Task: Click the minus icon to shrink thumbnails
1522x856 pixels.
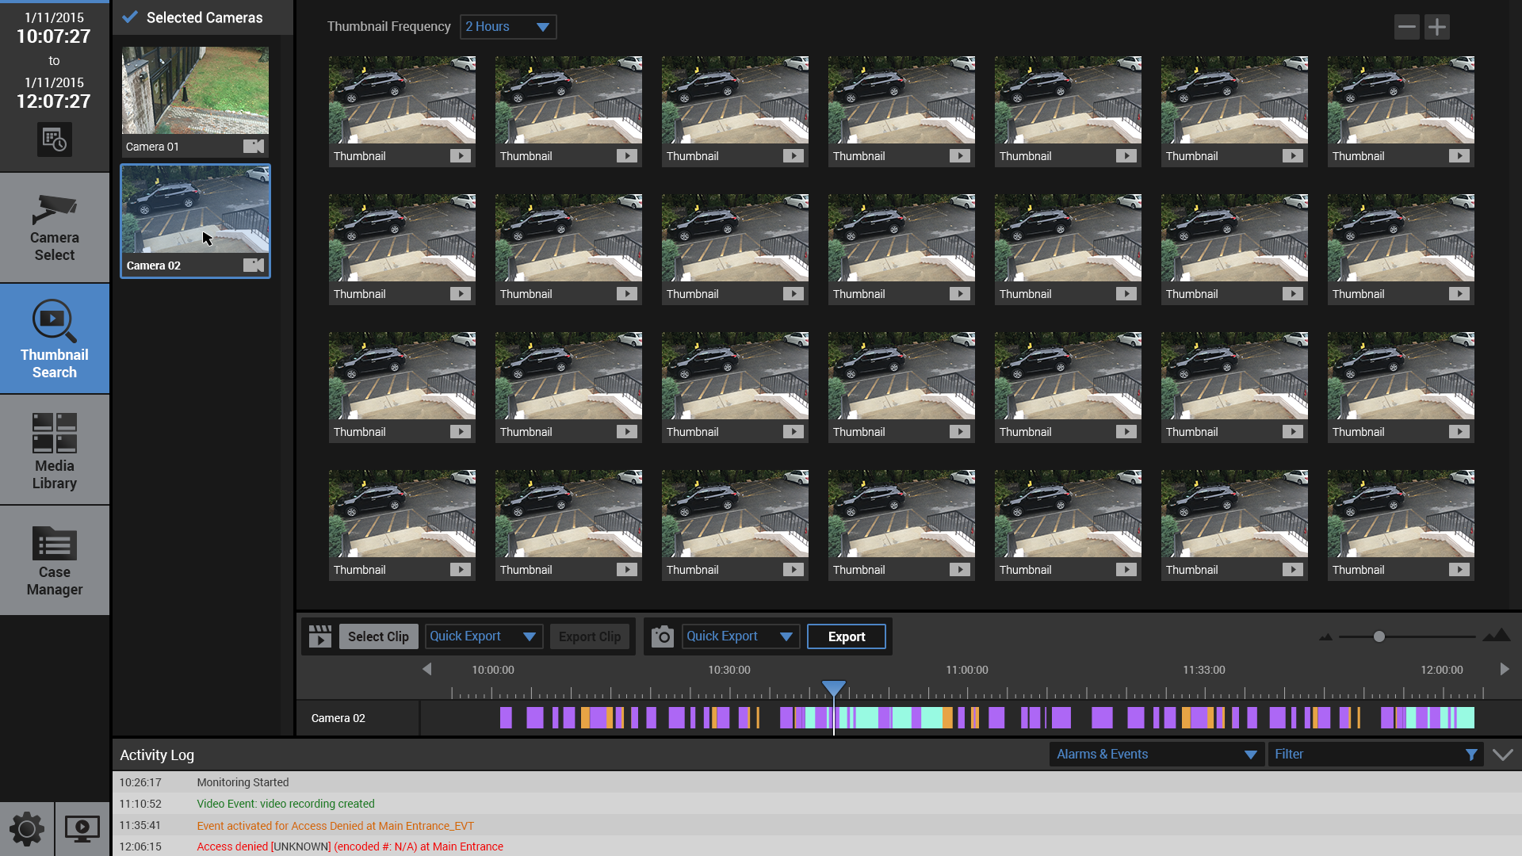Action: [1406, 27]
